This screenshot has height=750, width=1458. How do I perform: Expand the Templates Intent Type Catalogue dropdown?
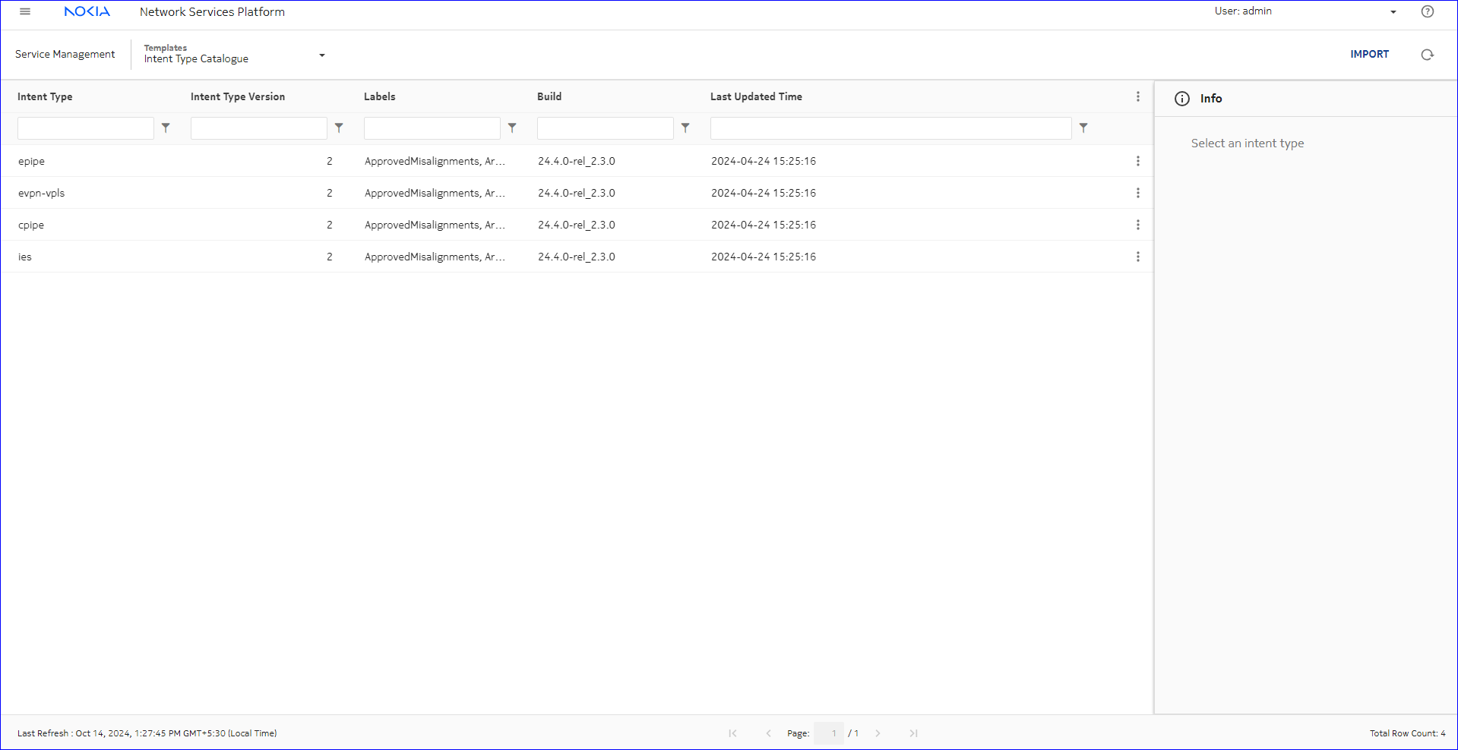pyautogui.click(x=322, y=55)
